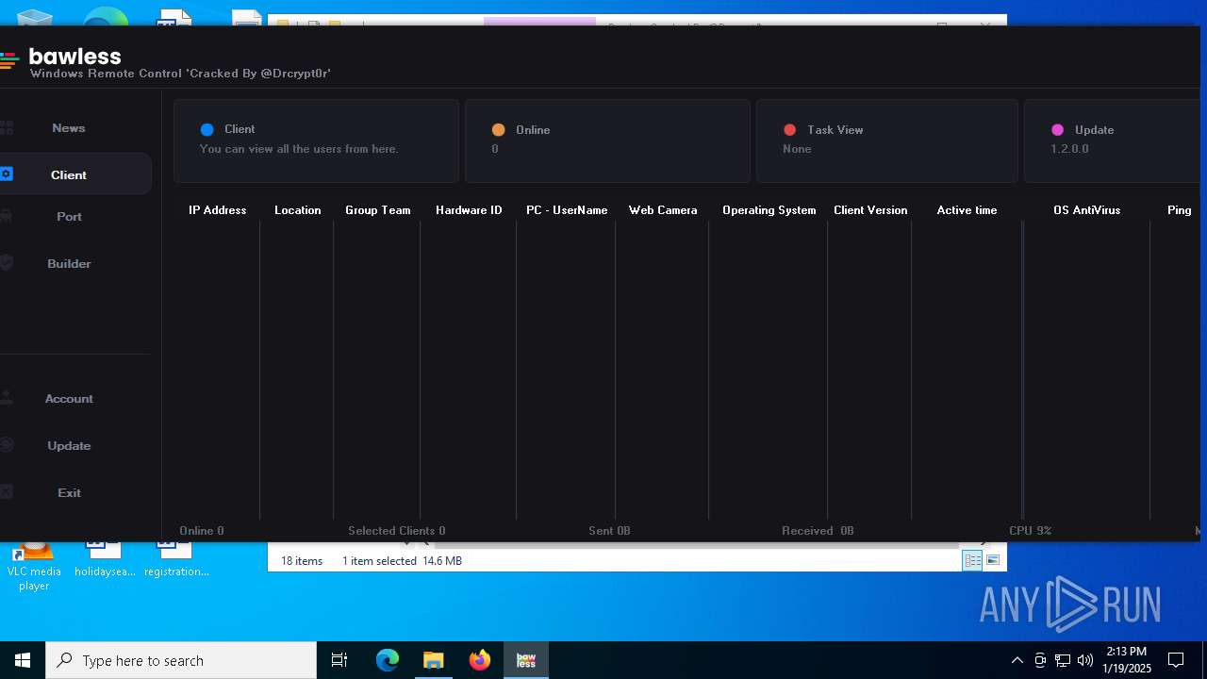Launch Firefox from the taskbar
Viewport: 1207px width, 679px height.
coord(480,660)
